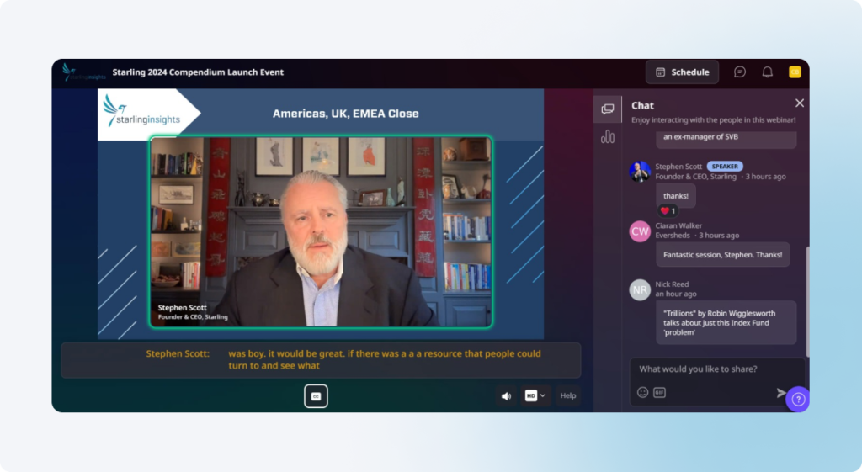Open messages from the top bar speech bubble
Image resolution: width=862 pixels, height=472 pixels.
(x=739, y=72)
